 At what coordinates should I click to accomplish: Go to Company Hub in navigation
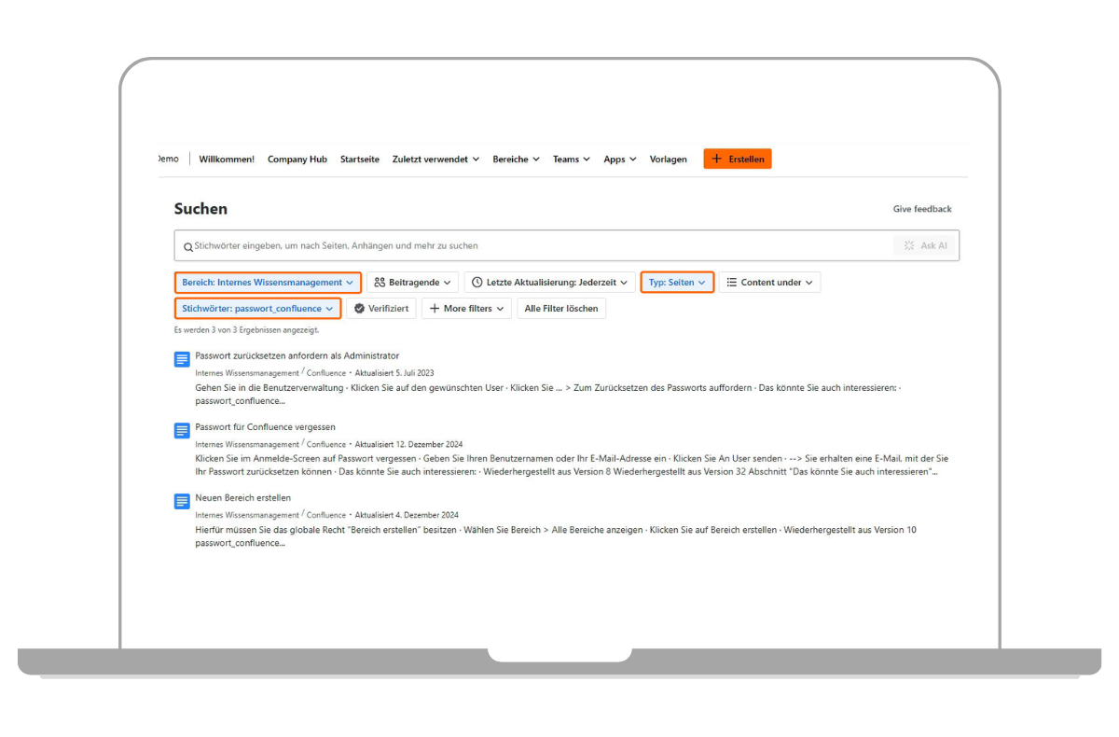pyautogui.click(x=297, y=160)
